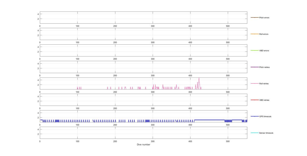Click the '500' tick label below the Sensor timeouts plot
307x156 pixels.
pos(228,141)
